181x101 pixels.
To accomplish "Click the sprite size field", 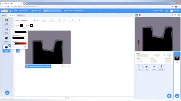I will click(x=154, y=61).
